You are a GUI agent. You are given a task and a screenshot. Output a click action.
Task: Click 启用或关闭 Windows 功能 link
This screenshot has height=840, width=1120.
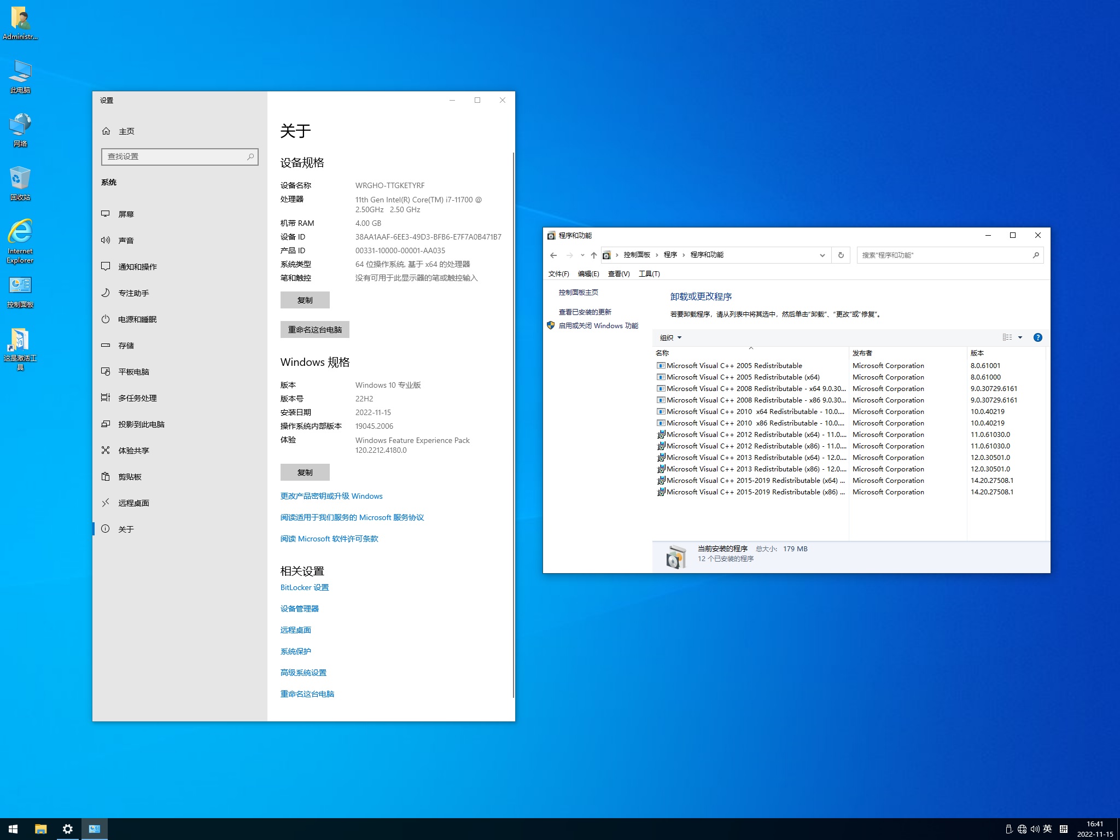pyautogui.click(x=598, y=325)
